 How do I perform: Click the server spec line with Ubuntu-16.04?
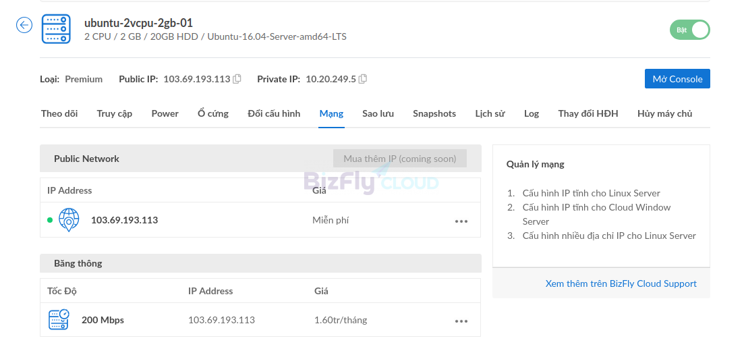pos(215,36)
